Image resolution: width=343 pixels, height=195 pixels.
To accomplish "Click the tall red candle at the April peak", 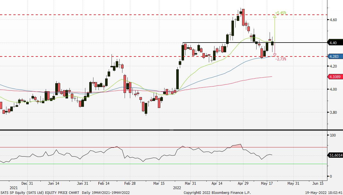I will click(243, 17).
